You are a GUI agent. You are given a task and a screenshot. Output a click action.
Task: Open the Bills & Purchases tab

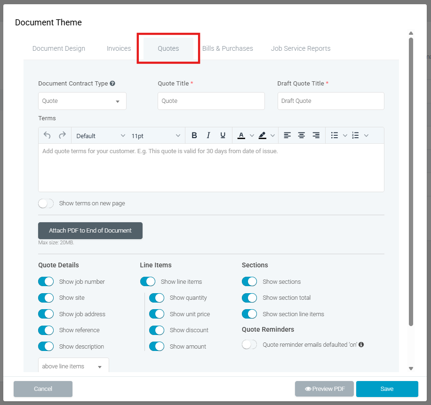[228, 48]
